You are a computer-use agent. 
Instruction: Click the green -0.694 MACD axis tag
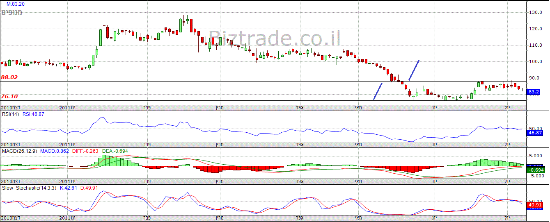[x=534, y=170]
